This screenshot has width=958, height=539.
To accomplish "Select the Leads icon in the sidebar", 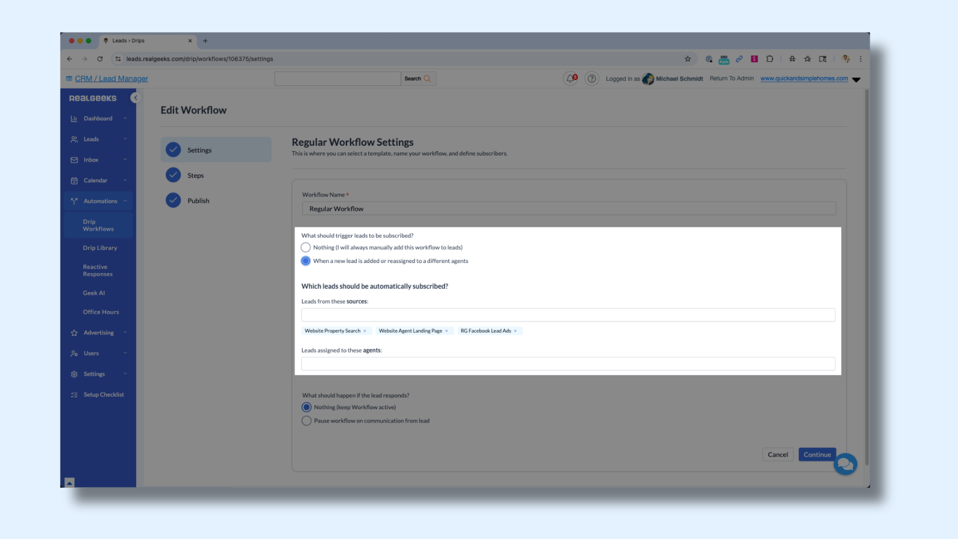I will point(74,139).
